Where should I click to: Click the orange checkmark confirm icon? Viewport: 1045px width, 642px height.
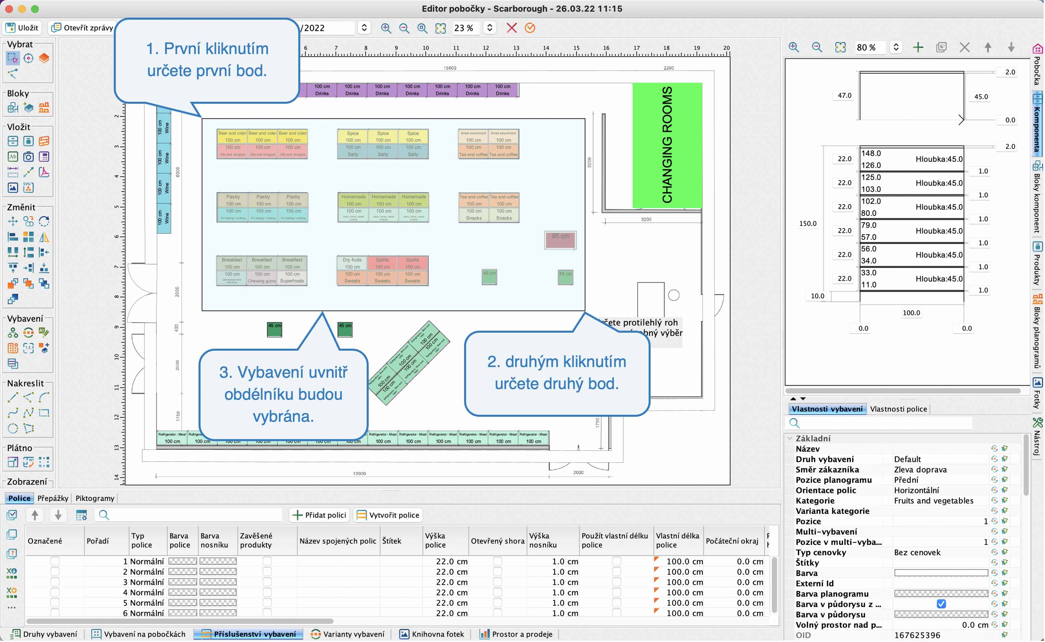[531, 28]
